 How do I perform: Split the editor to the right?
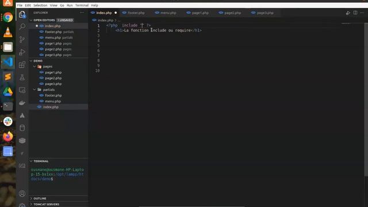[x=355, y=13]
